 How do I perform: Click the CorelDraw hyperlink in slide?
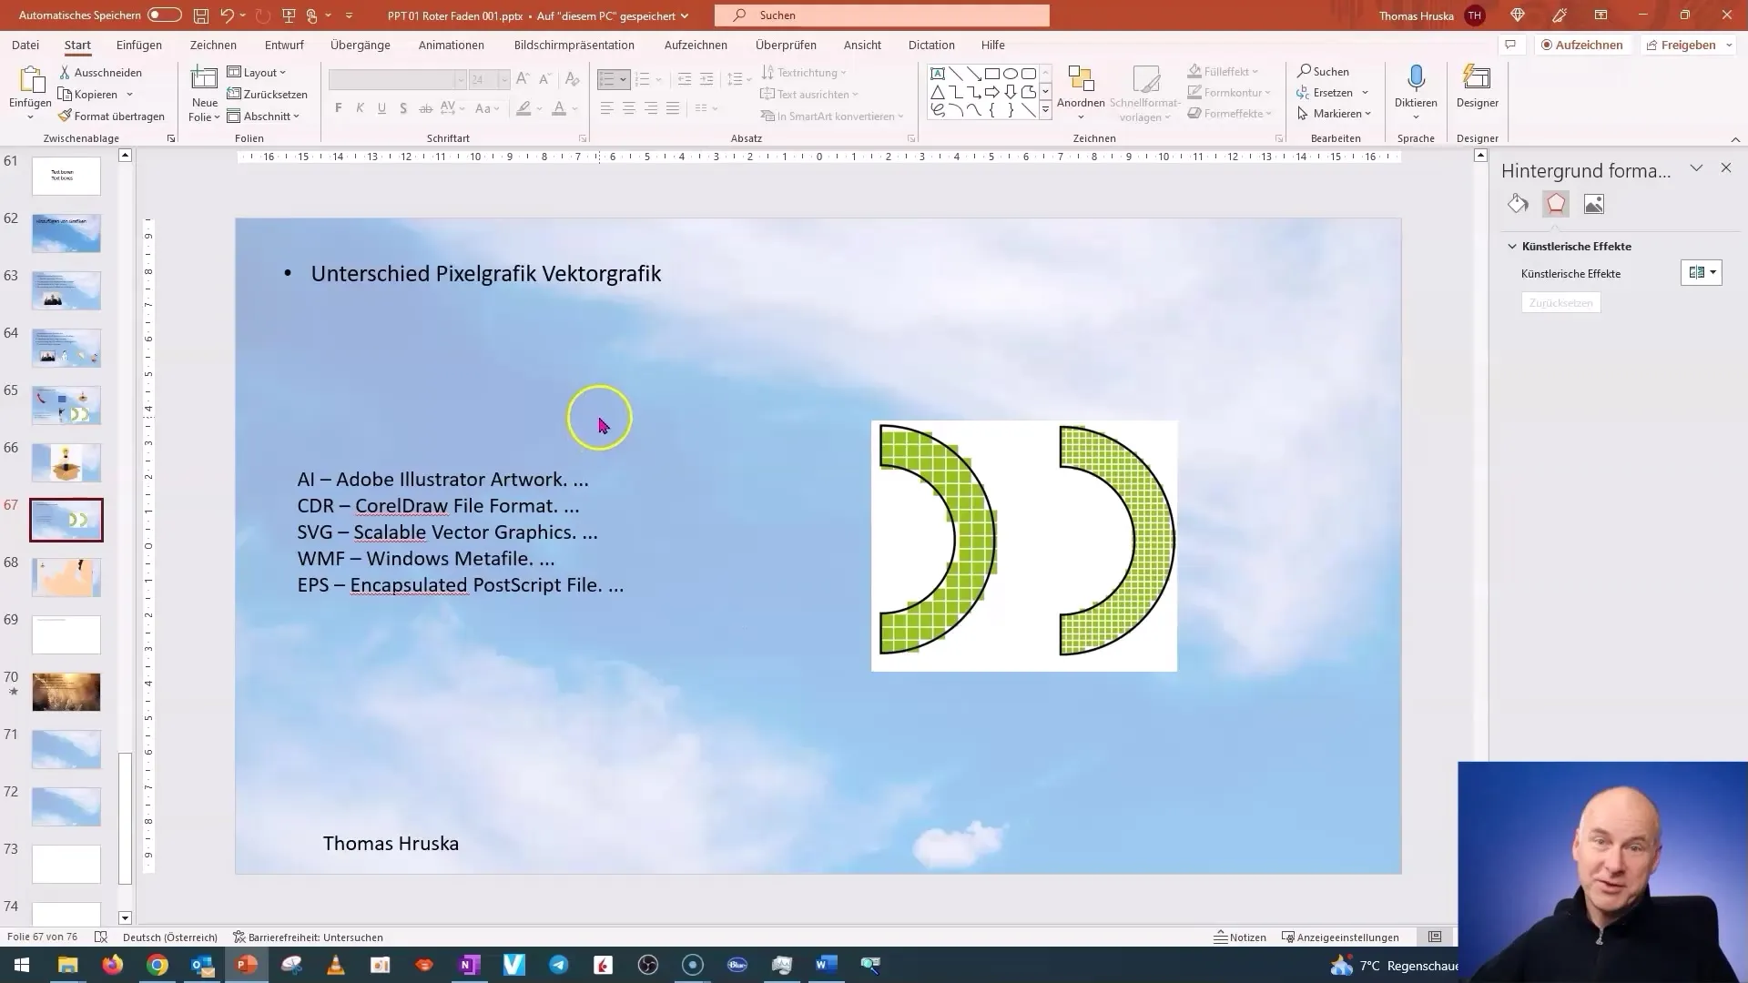click(x=401, y=505)
